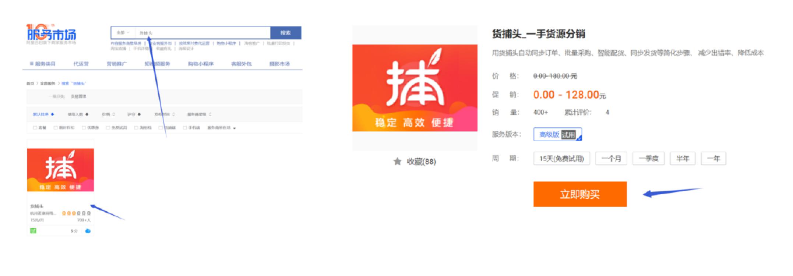Click the star rating on 货捕头 card
The image size is (793, 276).
76,213
